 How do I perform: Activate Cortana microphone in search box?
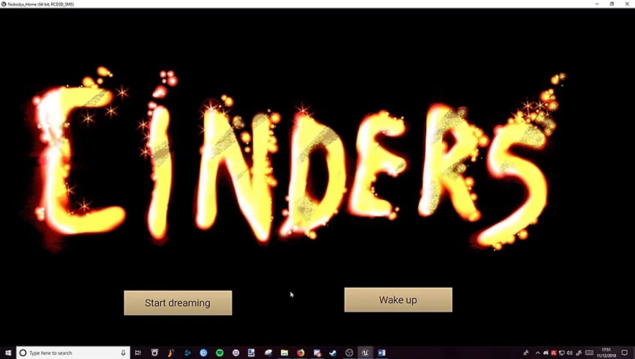coord(123,353)
